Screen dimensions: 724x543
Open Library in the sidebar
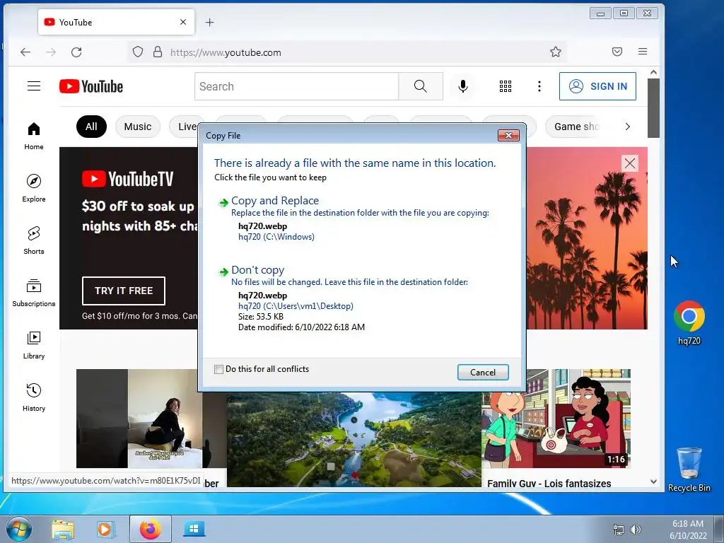coord(34,345)
